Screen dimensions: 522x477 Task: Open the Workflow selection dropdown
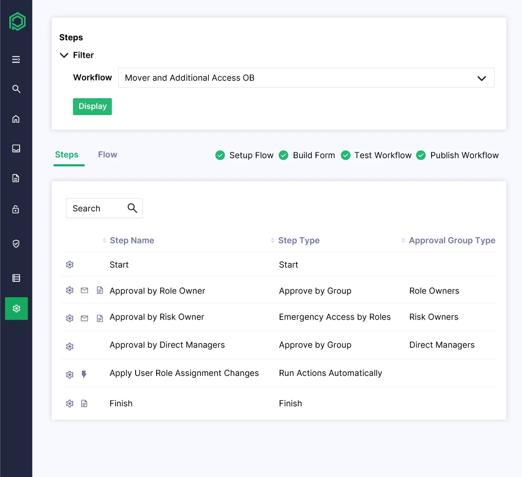(482, 78)
